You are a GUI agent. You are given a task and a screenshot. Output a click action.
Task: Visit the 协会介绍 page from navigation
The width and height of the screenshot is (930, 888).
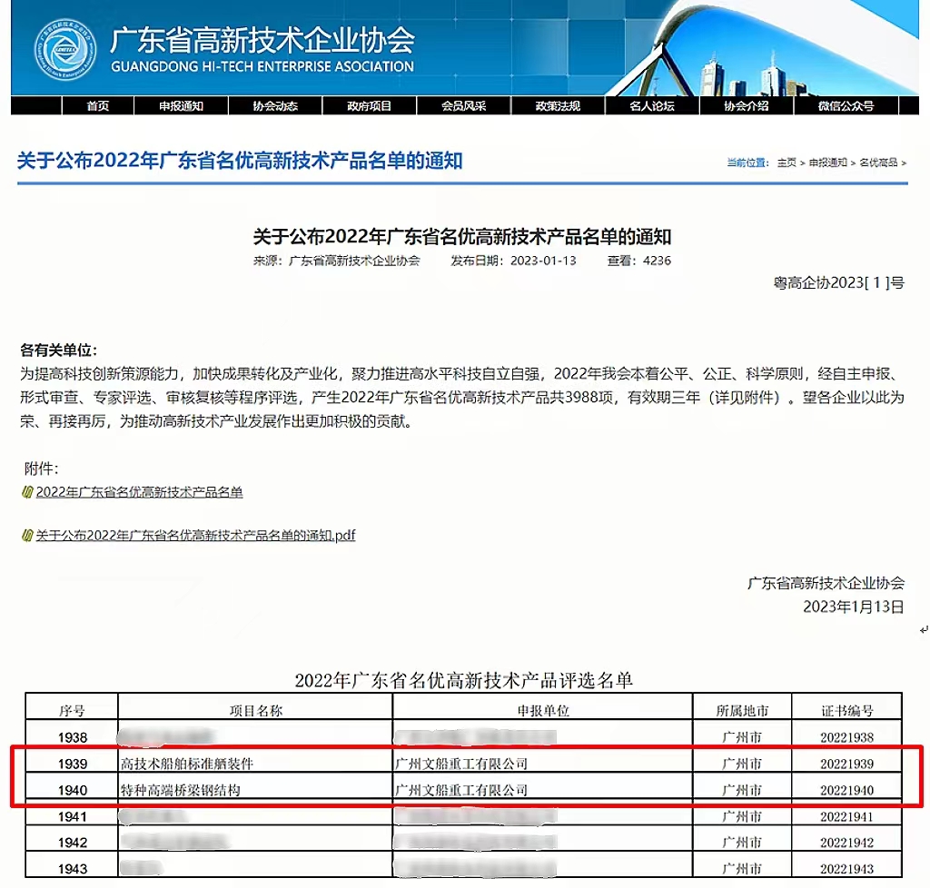coord(747,106)
